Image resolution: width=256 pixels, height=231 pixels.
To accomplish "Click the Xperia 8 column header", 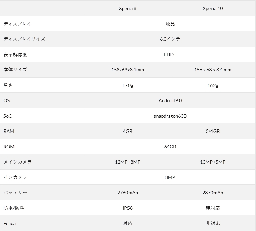I will (x=127, y=8).
